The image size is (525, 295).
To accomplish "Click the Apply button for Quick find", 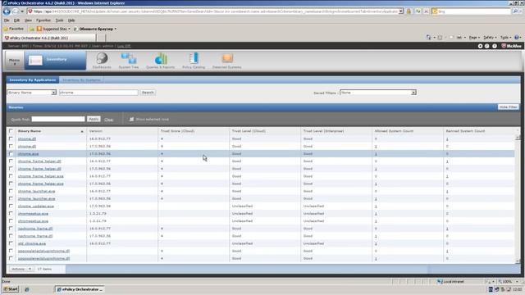I will tap(94, 119).
